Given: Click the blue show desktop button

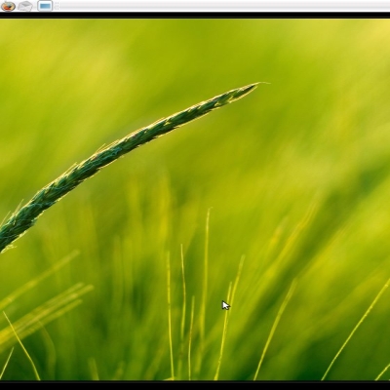Looking at the screenshot, I should [x=45, y=6].
